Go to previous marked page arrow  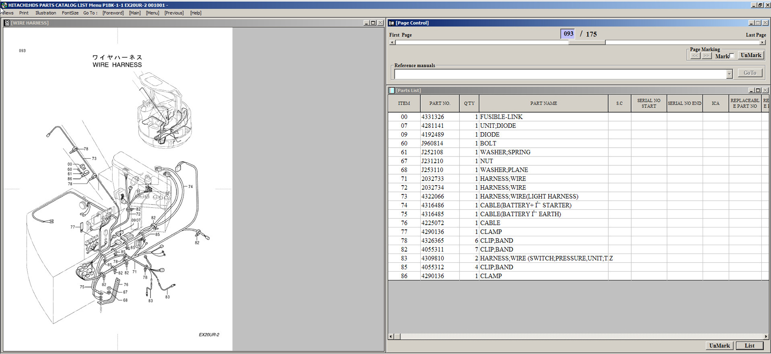695,56
